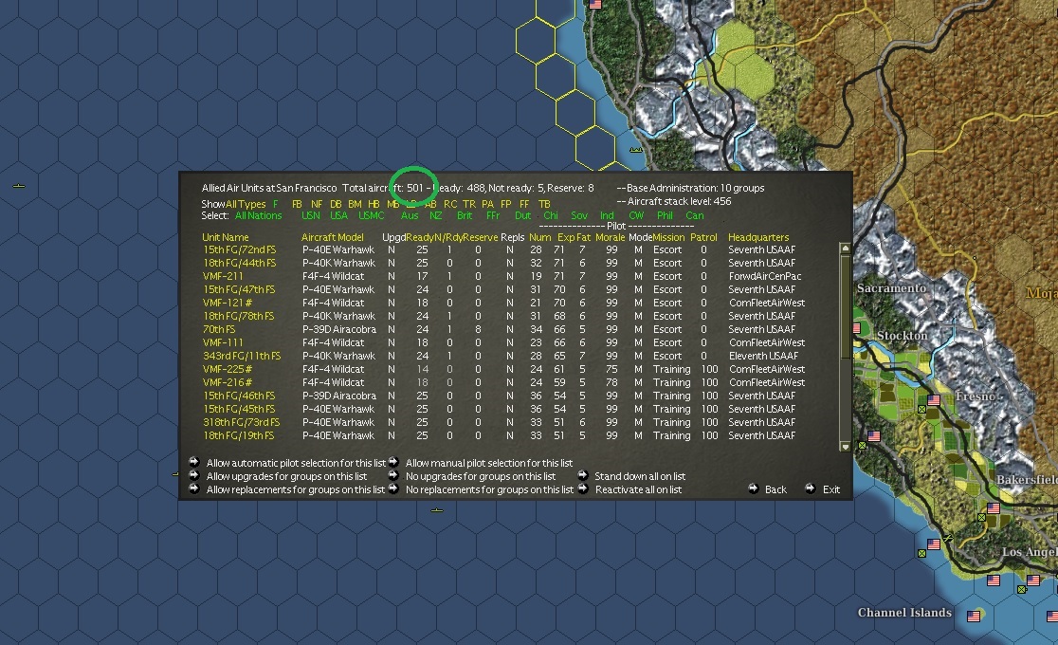
Task: Click the Back arrow icon
Action: 752,489
